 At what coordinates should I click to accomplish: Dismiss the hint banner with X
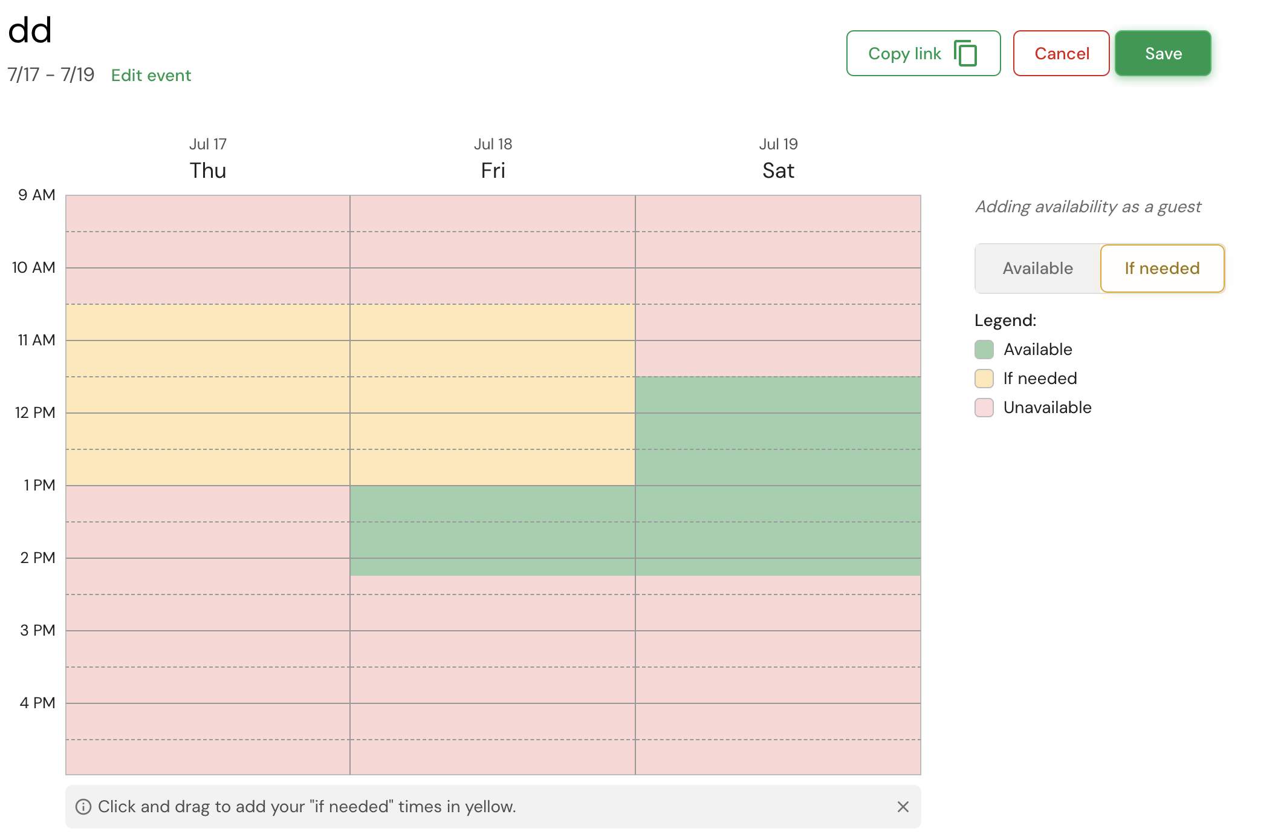(x=903, y=807)
